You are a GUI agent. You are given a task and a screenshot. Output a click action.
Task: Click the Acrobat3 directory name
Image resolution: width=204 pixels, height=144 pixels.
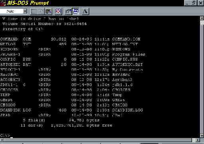point(122,80)
